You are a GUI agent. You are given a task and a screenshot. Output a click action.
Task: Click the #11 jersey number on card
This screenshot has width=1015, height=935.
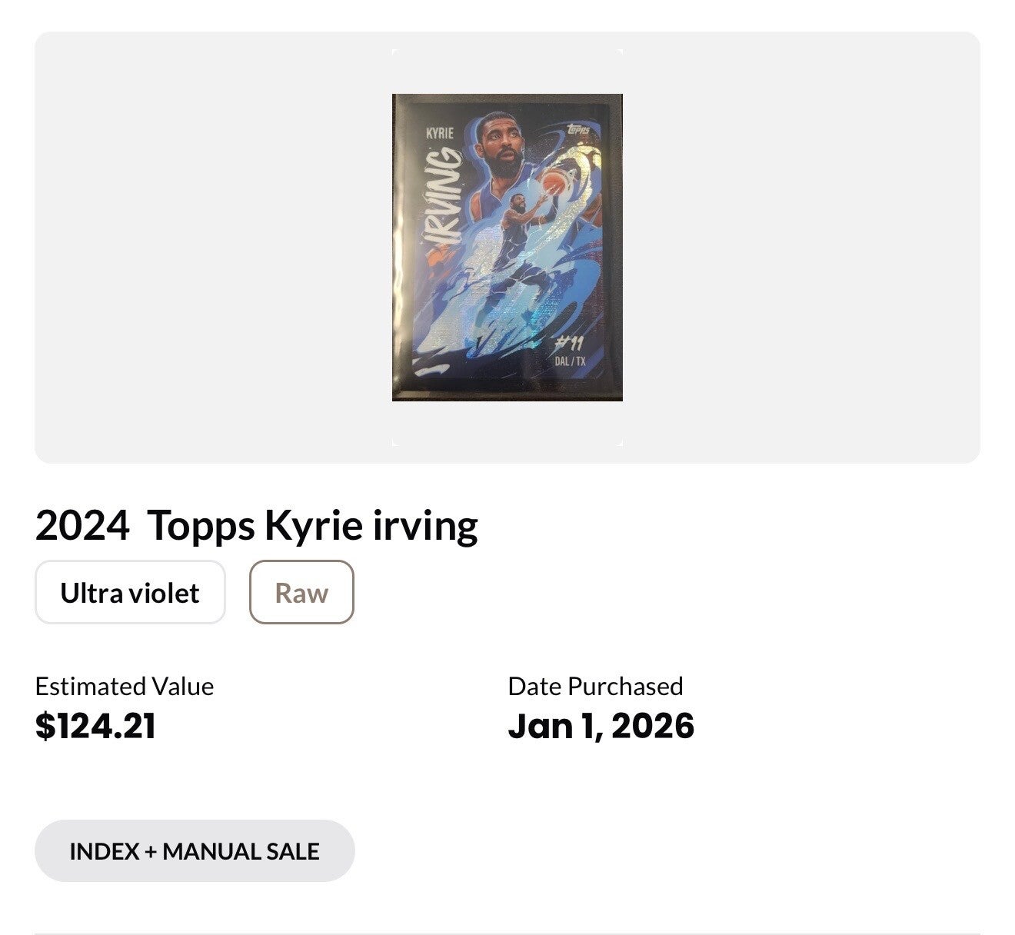[570, 344]
